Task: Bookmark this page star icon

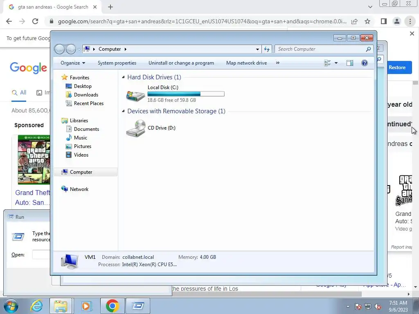Action: 367,21
